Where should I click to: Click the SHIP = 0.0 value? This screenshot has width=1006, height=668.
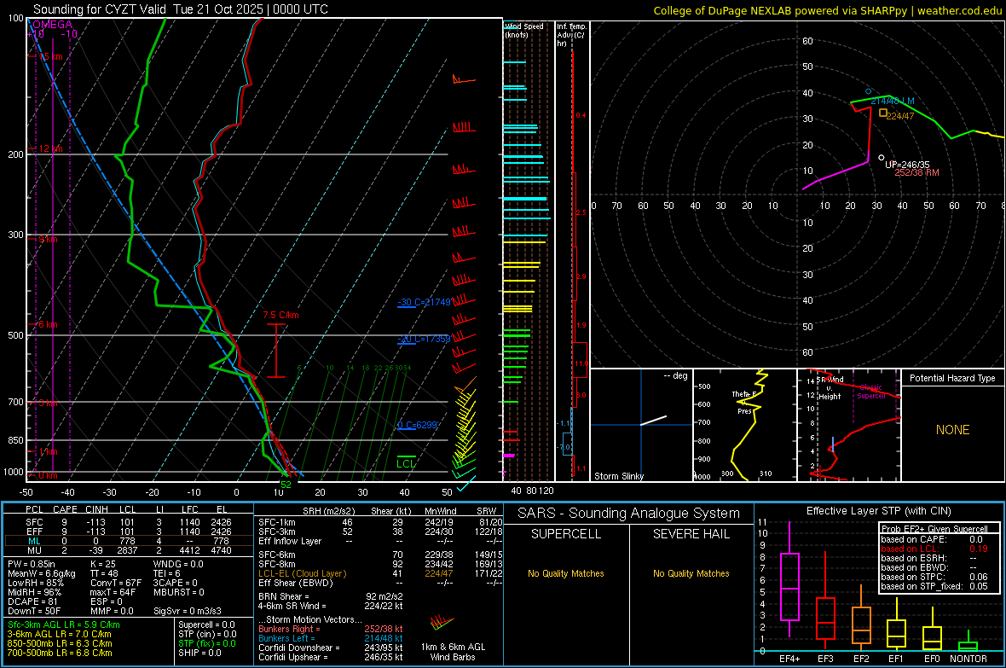coord(199,653)
